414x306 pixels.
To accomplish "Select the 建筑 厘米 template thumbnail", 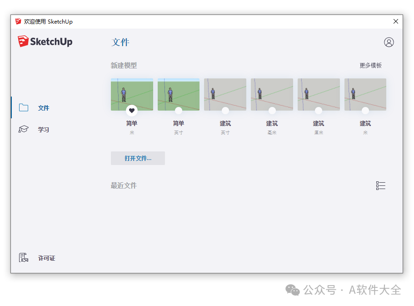I will point(319,94).
